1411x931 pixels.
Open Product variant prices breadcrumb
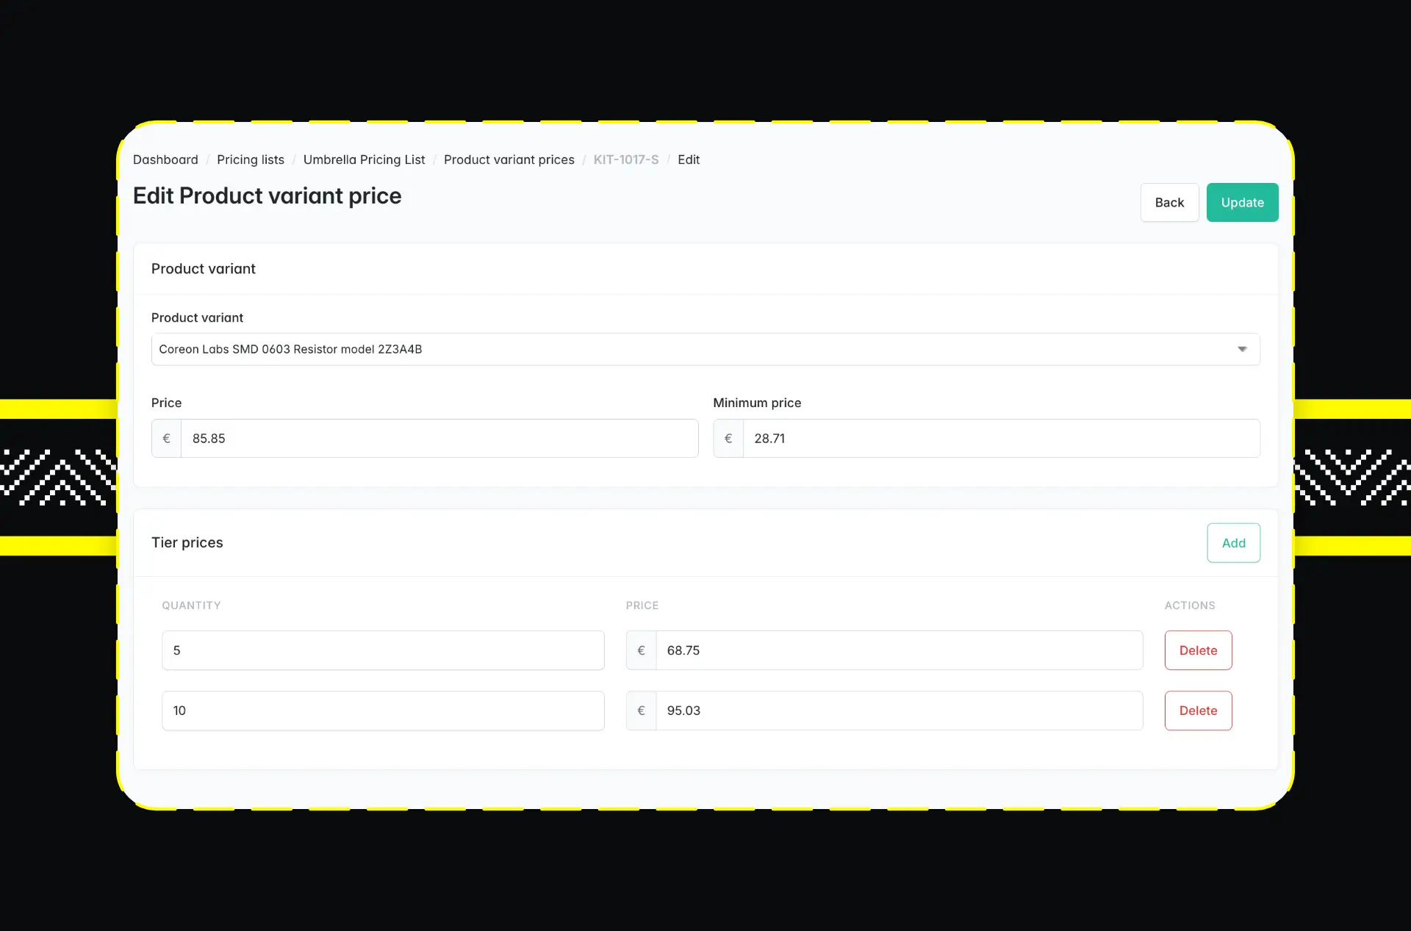coord(509,159)
